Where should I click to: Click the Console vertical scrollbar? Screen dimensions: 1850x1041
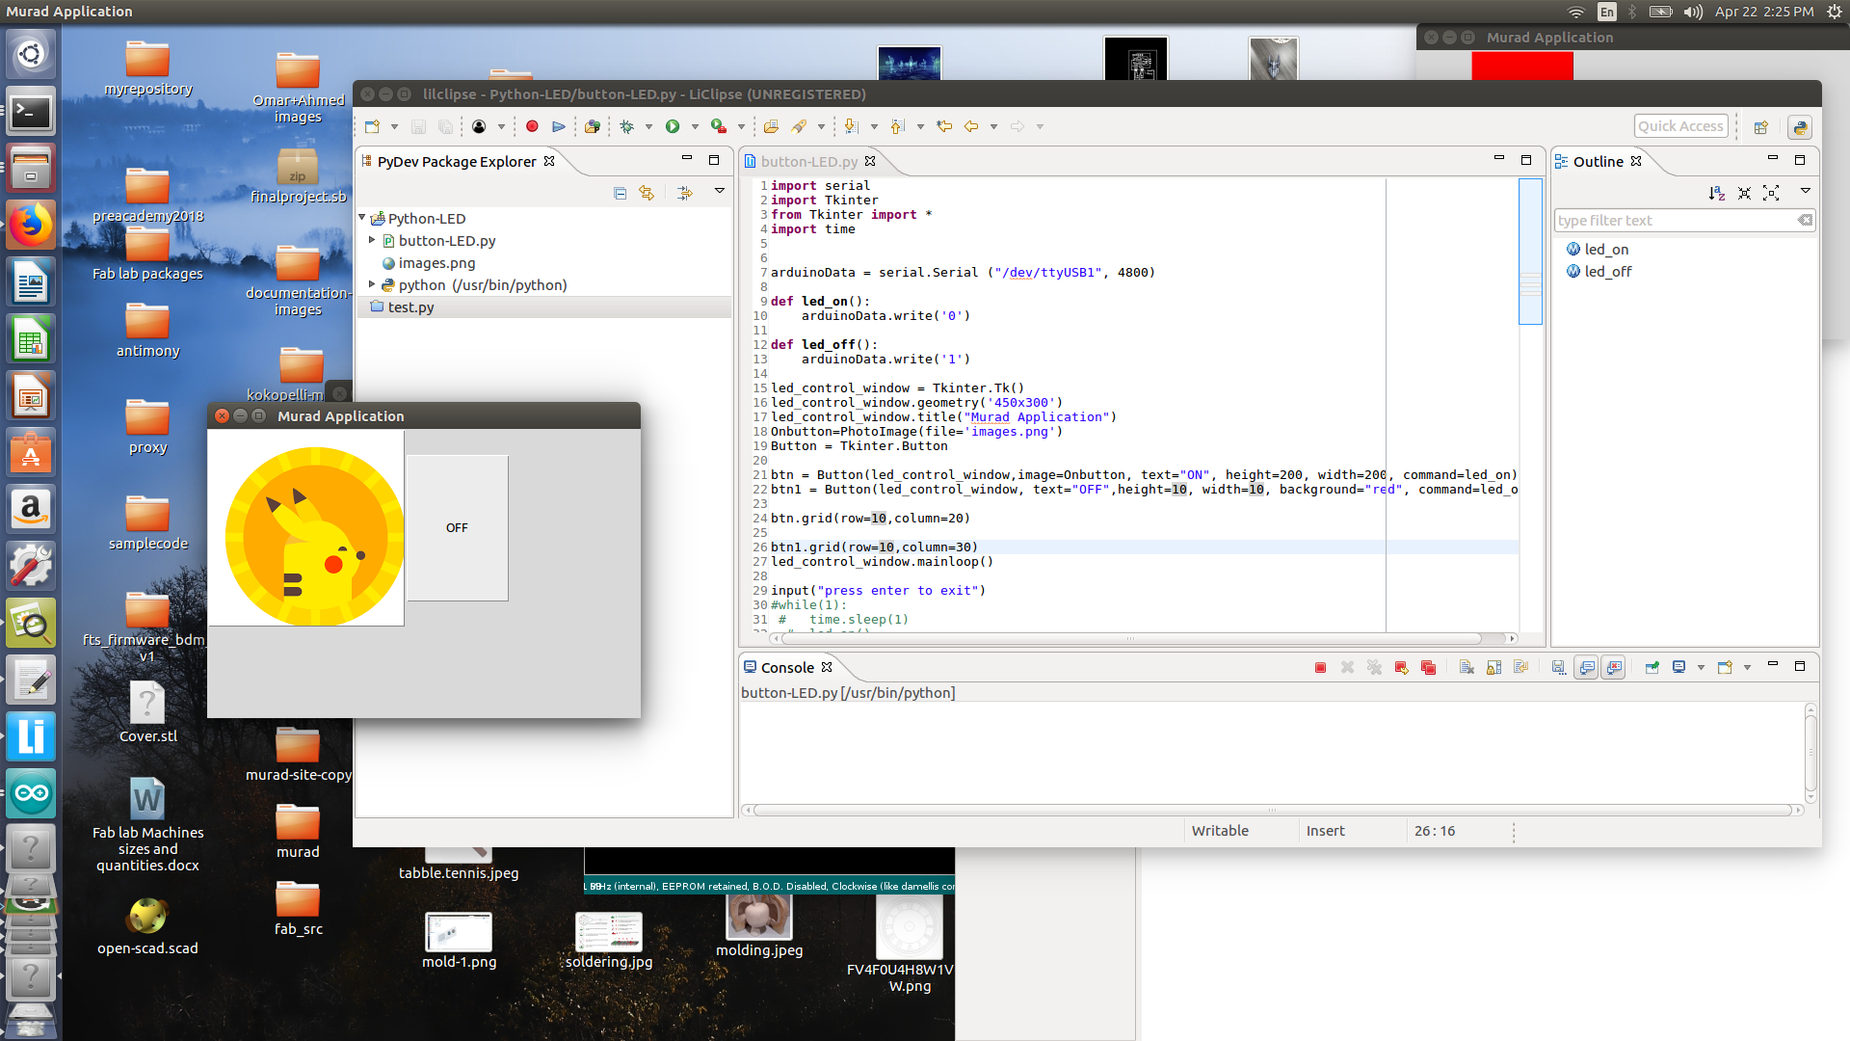coord(1810,752)
